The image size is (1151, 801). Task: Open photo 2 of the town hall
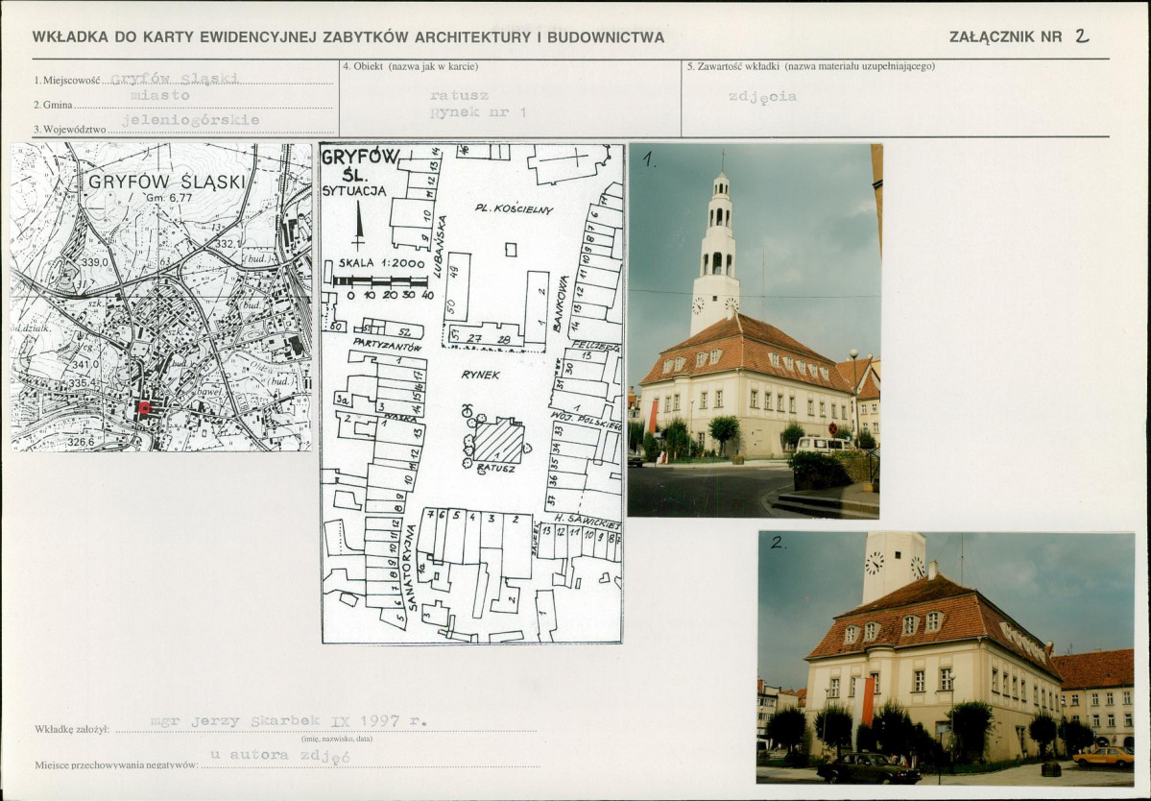[x=946, y=657]
